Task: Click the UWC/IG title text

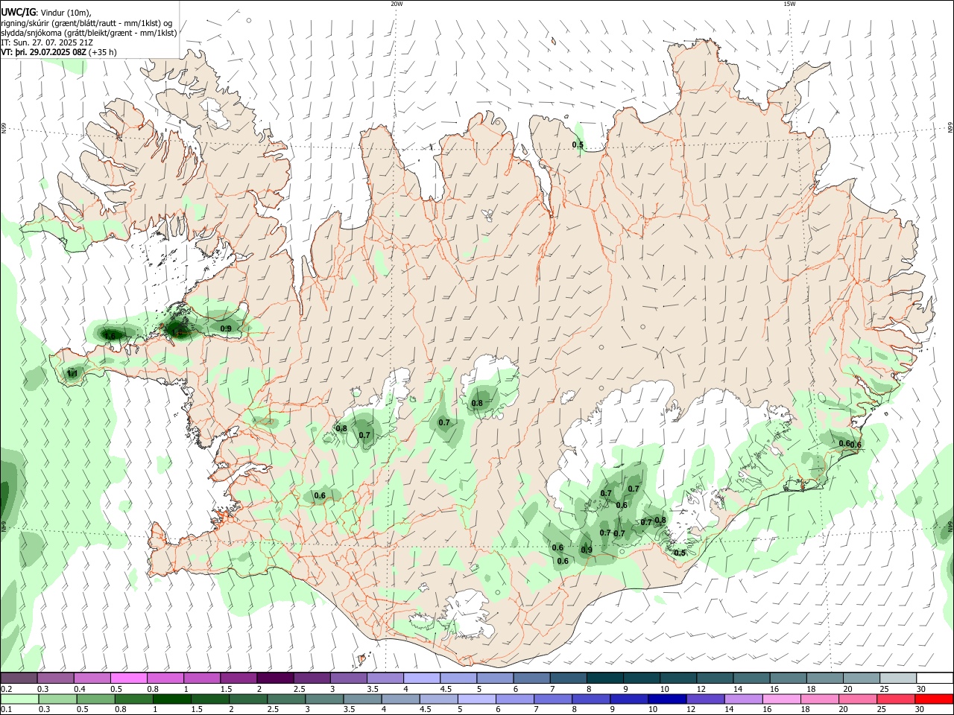Action: click(18, 12)
